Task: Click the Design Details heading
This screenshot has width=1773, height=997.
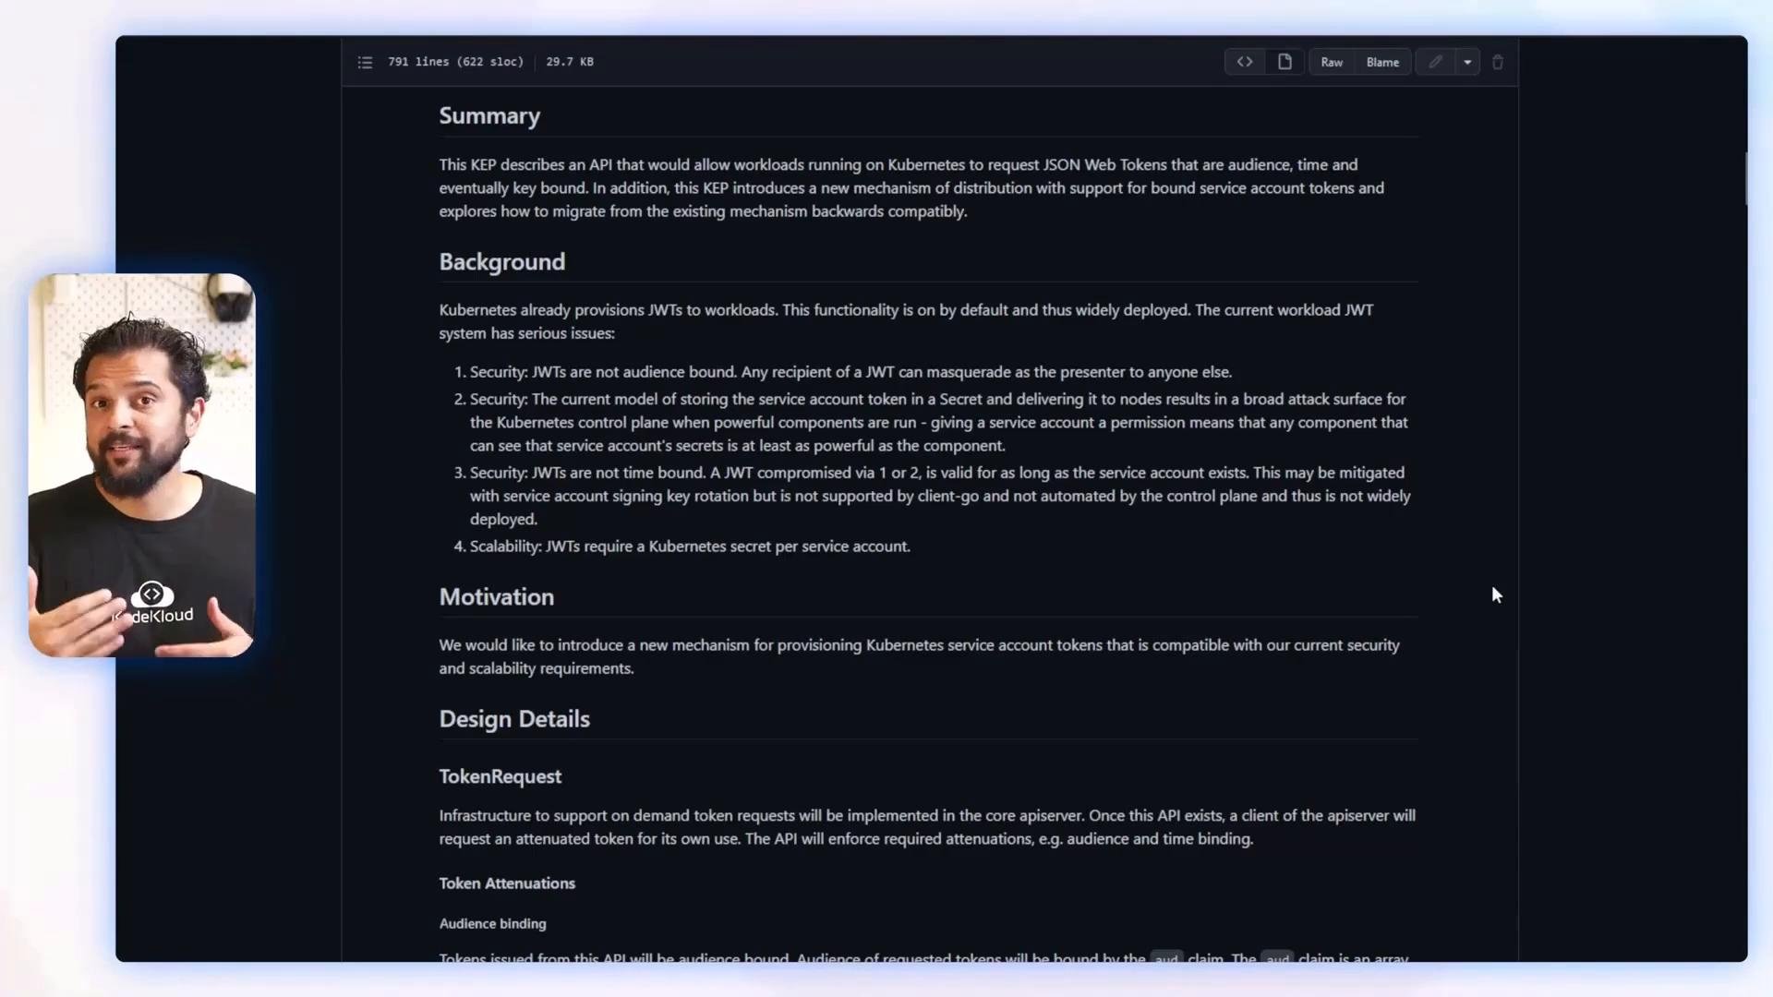Action: click(514, 719)
